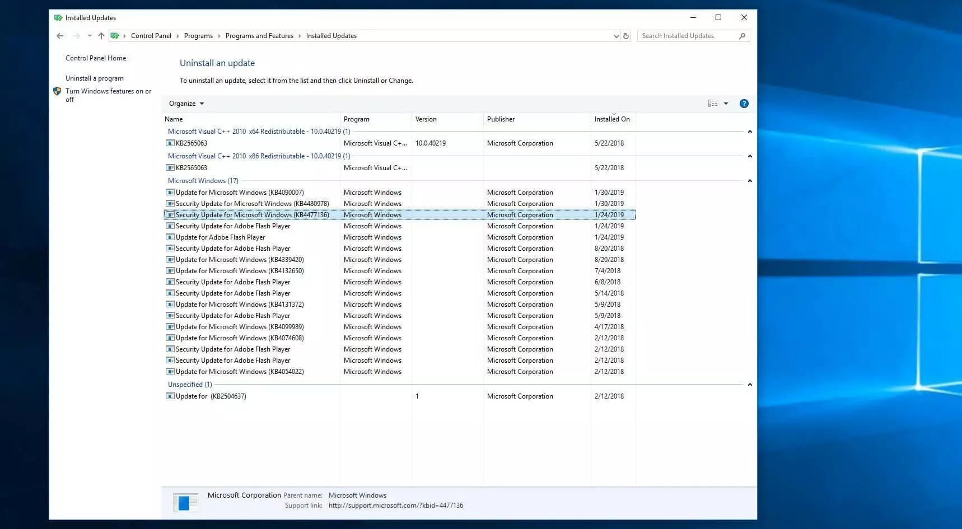The image size is (962, 529).
Task: Refresh the Installed Updates list
Action: 626,36
